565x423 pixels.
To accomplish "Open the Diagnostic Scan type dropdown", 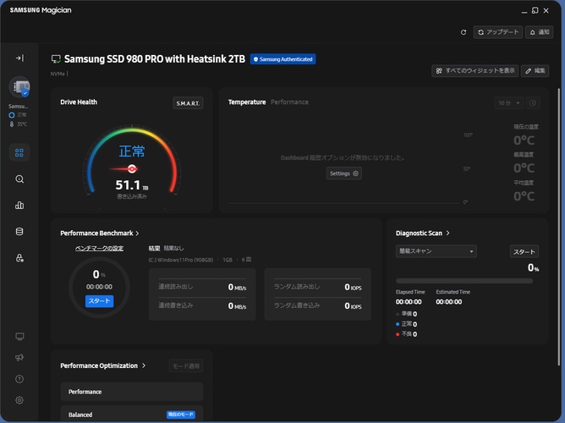I will 436,251.
